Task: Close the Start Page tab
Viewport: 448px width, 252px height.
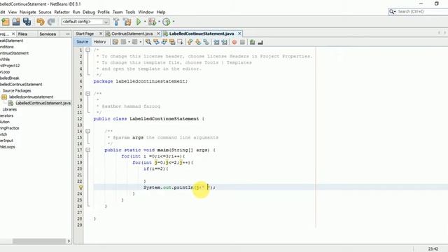Action: tap(101, 34)
